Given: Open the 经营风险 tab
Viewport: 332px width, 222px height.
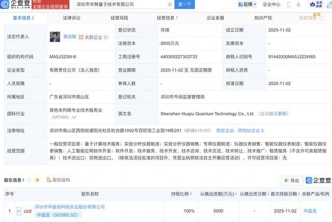Looking at the screenshot, I should [119, 18].
